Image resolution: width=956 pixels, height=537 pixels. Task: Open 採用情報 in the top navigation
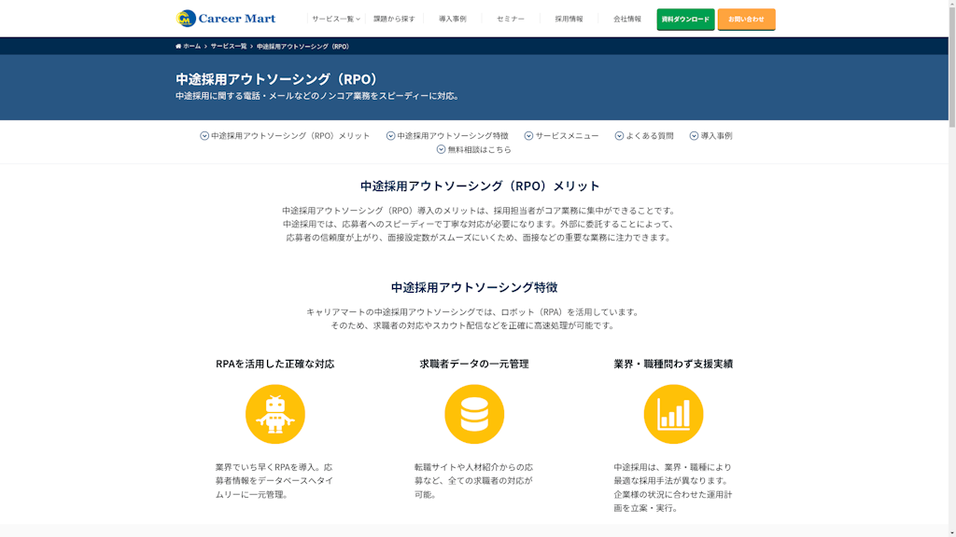click(569, 19)
